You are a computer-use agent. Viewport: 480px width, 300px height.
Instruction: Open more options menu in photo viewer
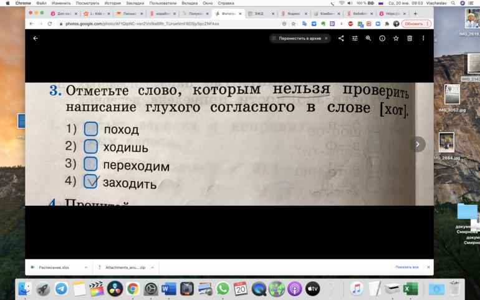(x=423, y=39)
